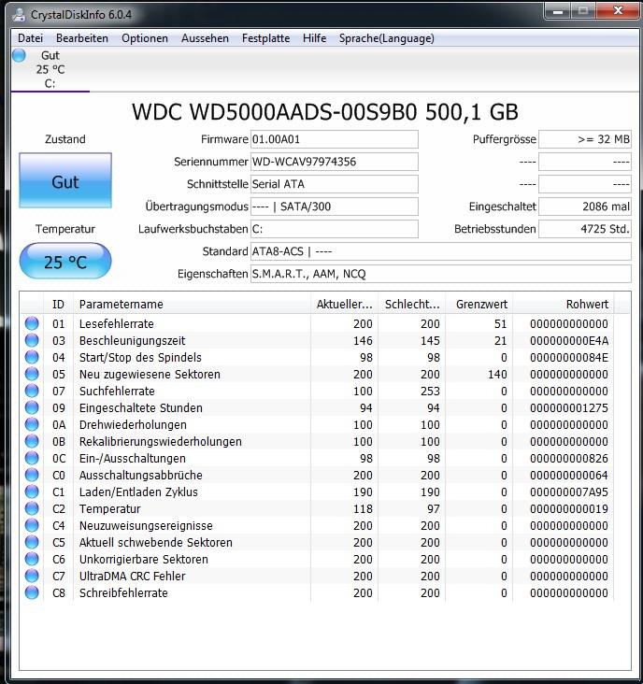Click raw value 000000001275
The width and height of the screenshot is (643, 684).
click(x=569, y=407)
